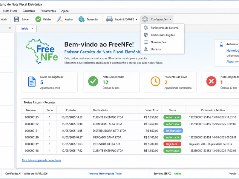
Task: Click Homologação (Teste) in the status bar
Action: point(110,174)
